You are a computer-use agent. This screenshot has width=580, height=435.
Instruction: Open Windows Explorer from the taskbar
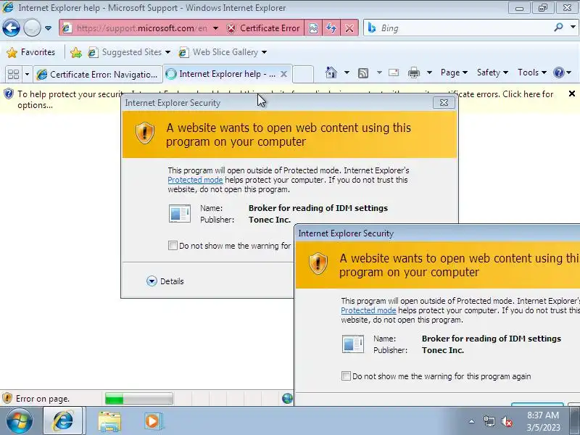pos(109,421)
